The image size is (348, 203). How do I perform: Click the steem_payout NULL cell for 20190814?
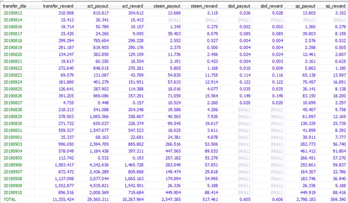coord(175,20)
